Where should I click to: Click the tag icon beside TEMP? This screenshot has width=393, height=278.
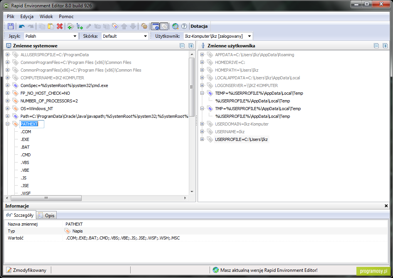pyautogui.click(x=210, y=93)
